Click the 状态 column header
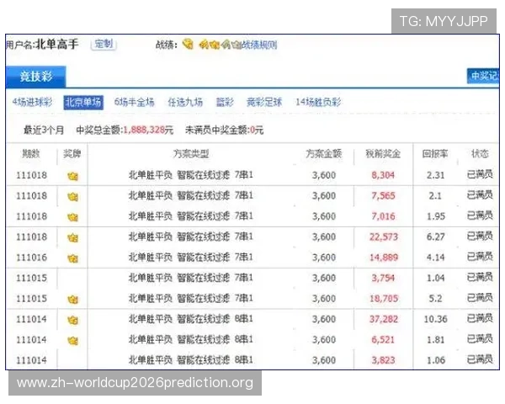This screenshot has height=404, width=505. pos(480,154)
